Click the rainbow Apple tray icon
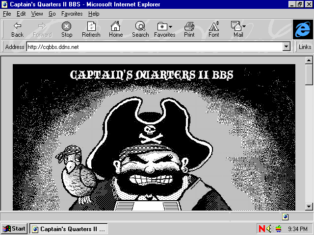Screen dimensions: 314x235 coord(278,229)
